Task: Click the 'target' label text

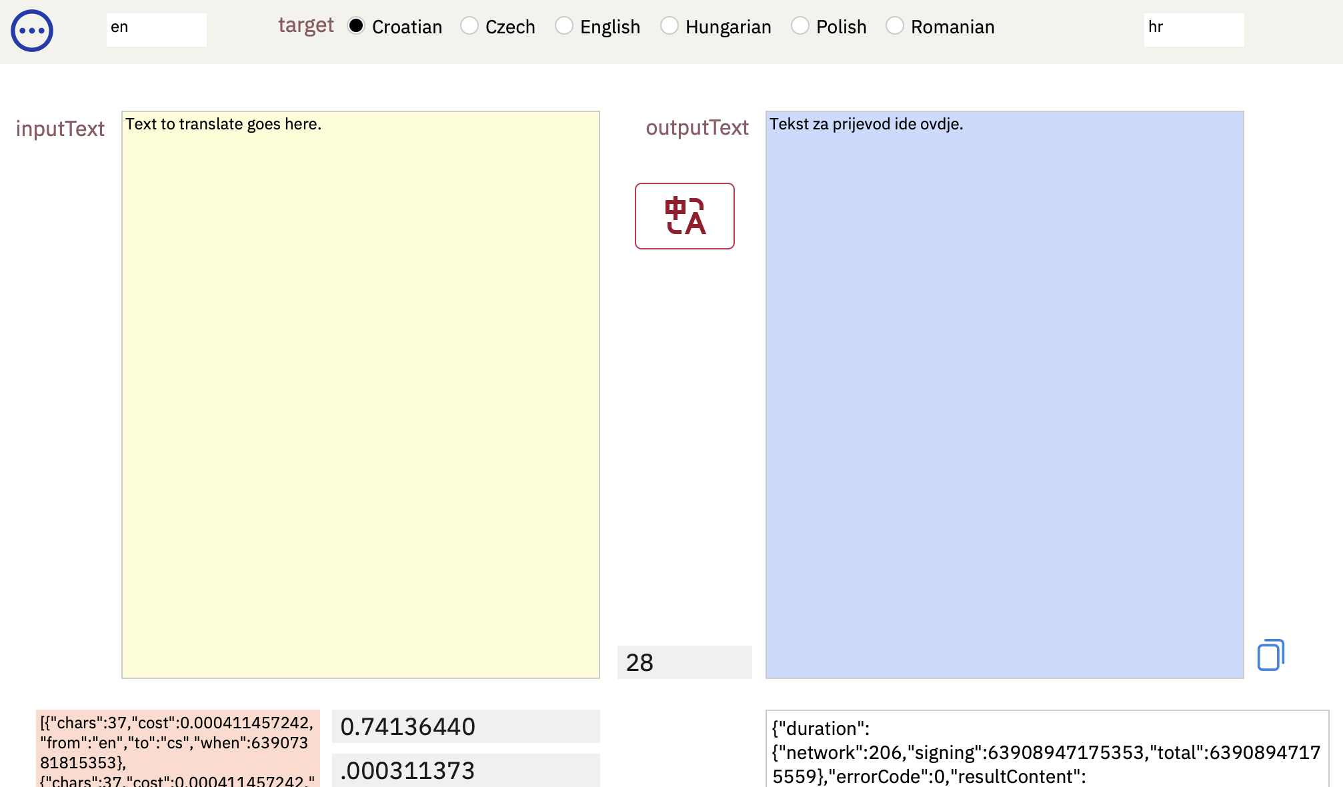Action: click(x=305, y=25)
